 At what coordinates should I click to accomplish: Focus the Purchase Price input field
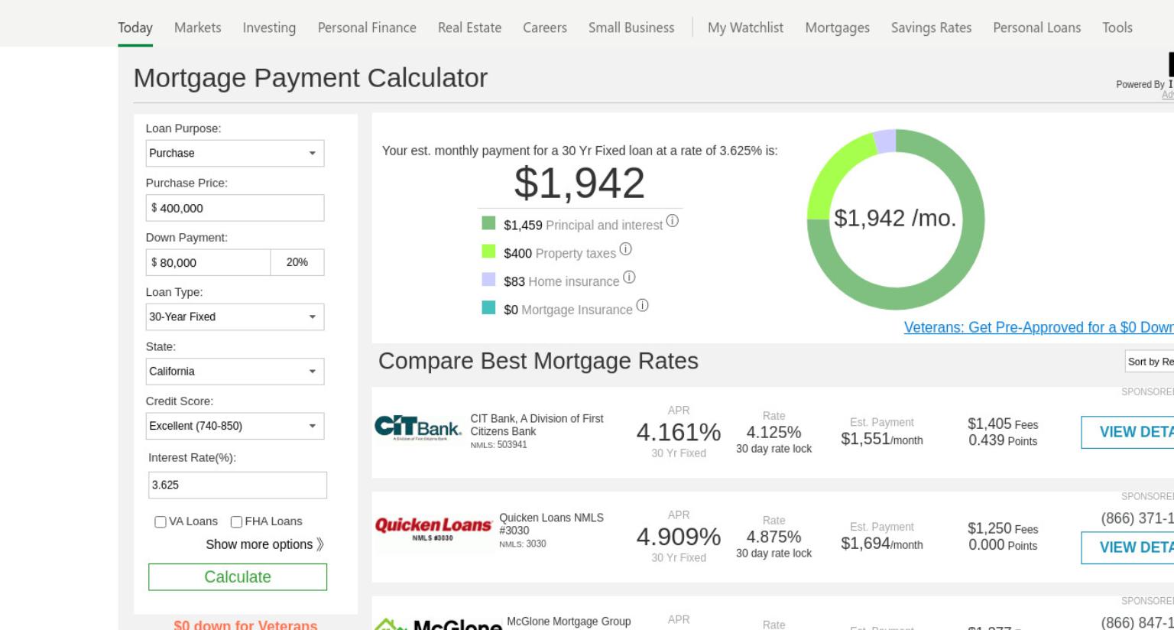235,208
